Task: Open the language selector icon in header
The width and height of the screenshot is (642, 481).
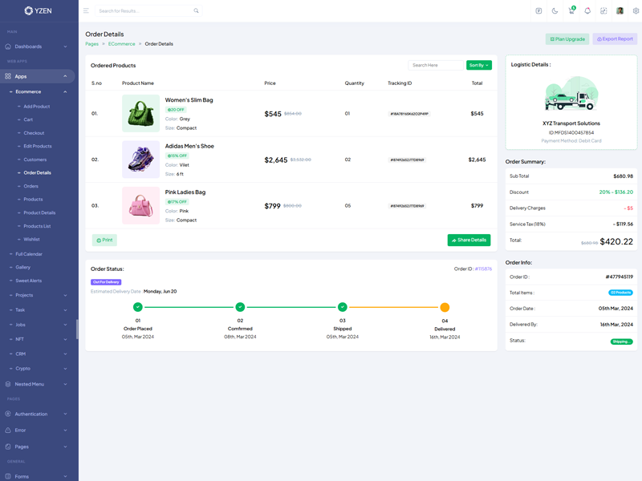Action: [x=538, y=11]
